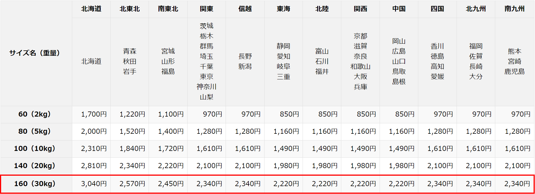The image size is (535, 194).
Task: Select the 1,700円 price cell
Action: click(94, 114)
